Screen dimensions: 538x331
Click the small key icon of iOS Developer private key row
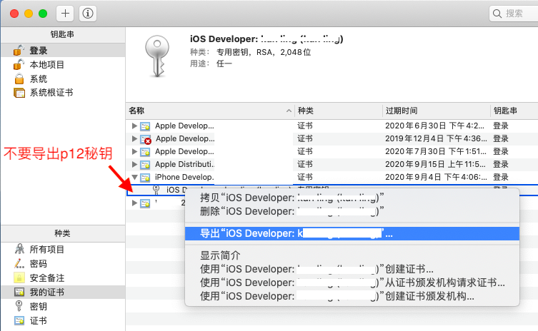pyautogui.click(x=156, y=190)
